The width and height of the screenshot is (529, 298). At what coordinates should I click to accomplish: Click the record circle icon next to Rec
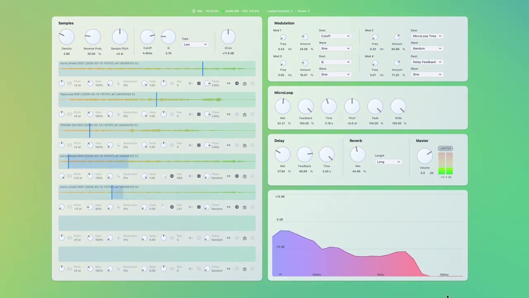(193, 11)
